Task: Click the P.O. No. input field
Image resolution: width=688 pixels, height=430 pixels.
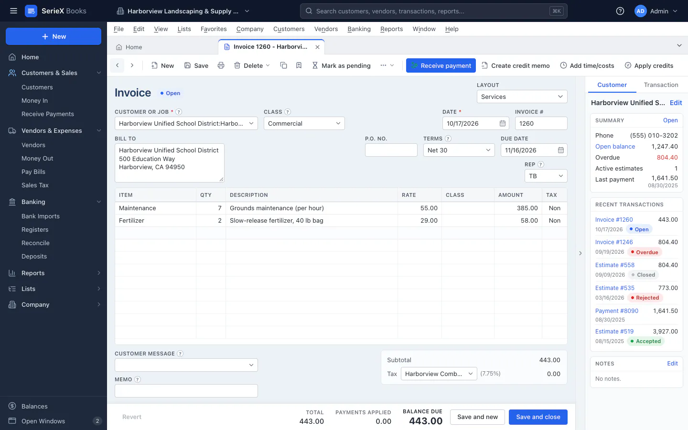Action: (391, 150)
